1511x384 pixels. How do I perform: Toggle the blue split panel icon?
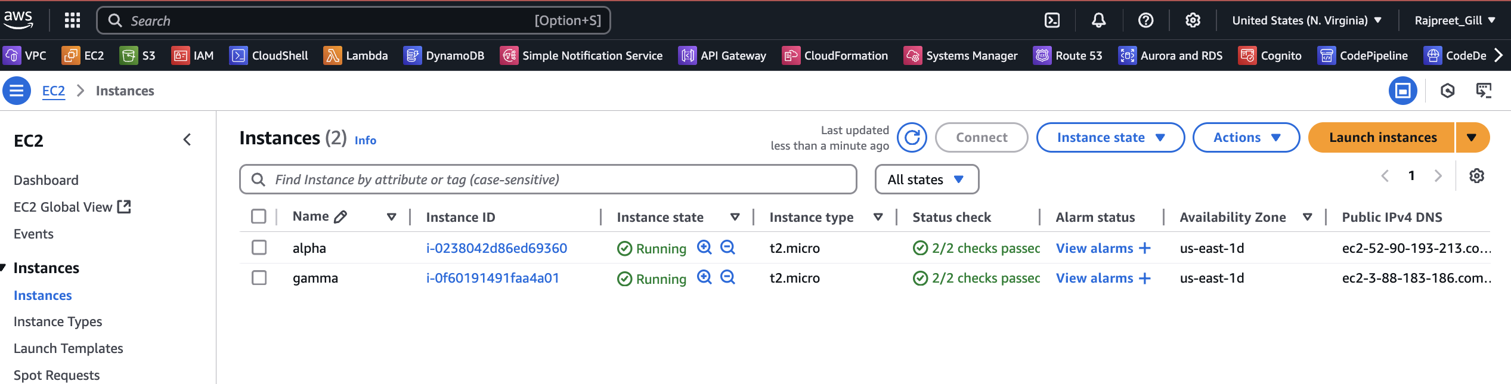pos(1402,91)
